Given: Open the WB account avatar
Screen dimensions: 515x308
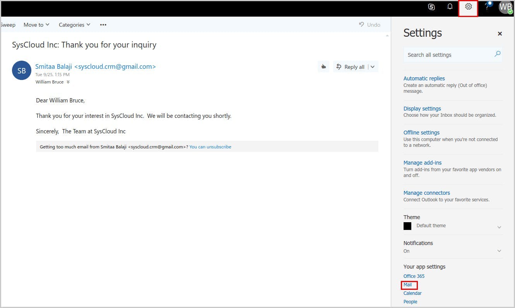Looking at the screenshot, I should pyautogui.click(x=506, y=7).
